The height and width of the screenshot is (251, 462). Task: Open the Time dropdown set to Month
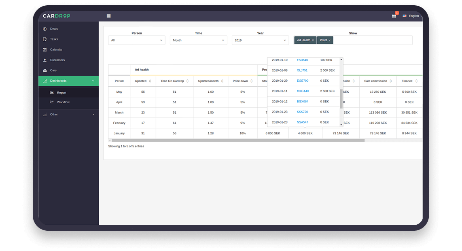pos(198,40)
